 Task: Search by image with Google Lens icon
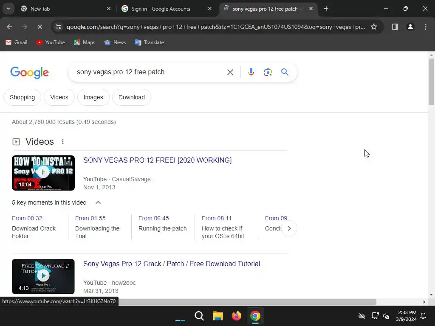pyautogui.click(x=268, y=72)
